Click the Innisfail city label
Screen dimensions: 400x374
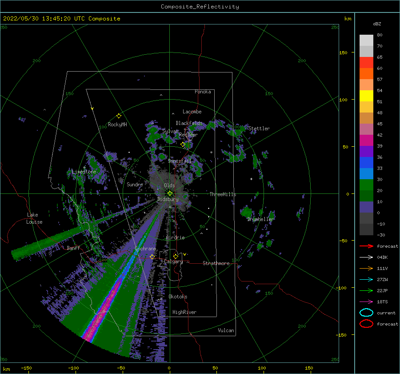(x=180, y=161)
